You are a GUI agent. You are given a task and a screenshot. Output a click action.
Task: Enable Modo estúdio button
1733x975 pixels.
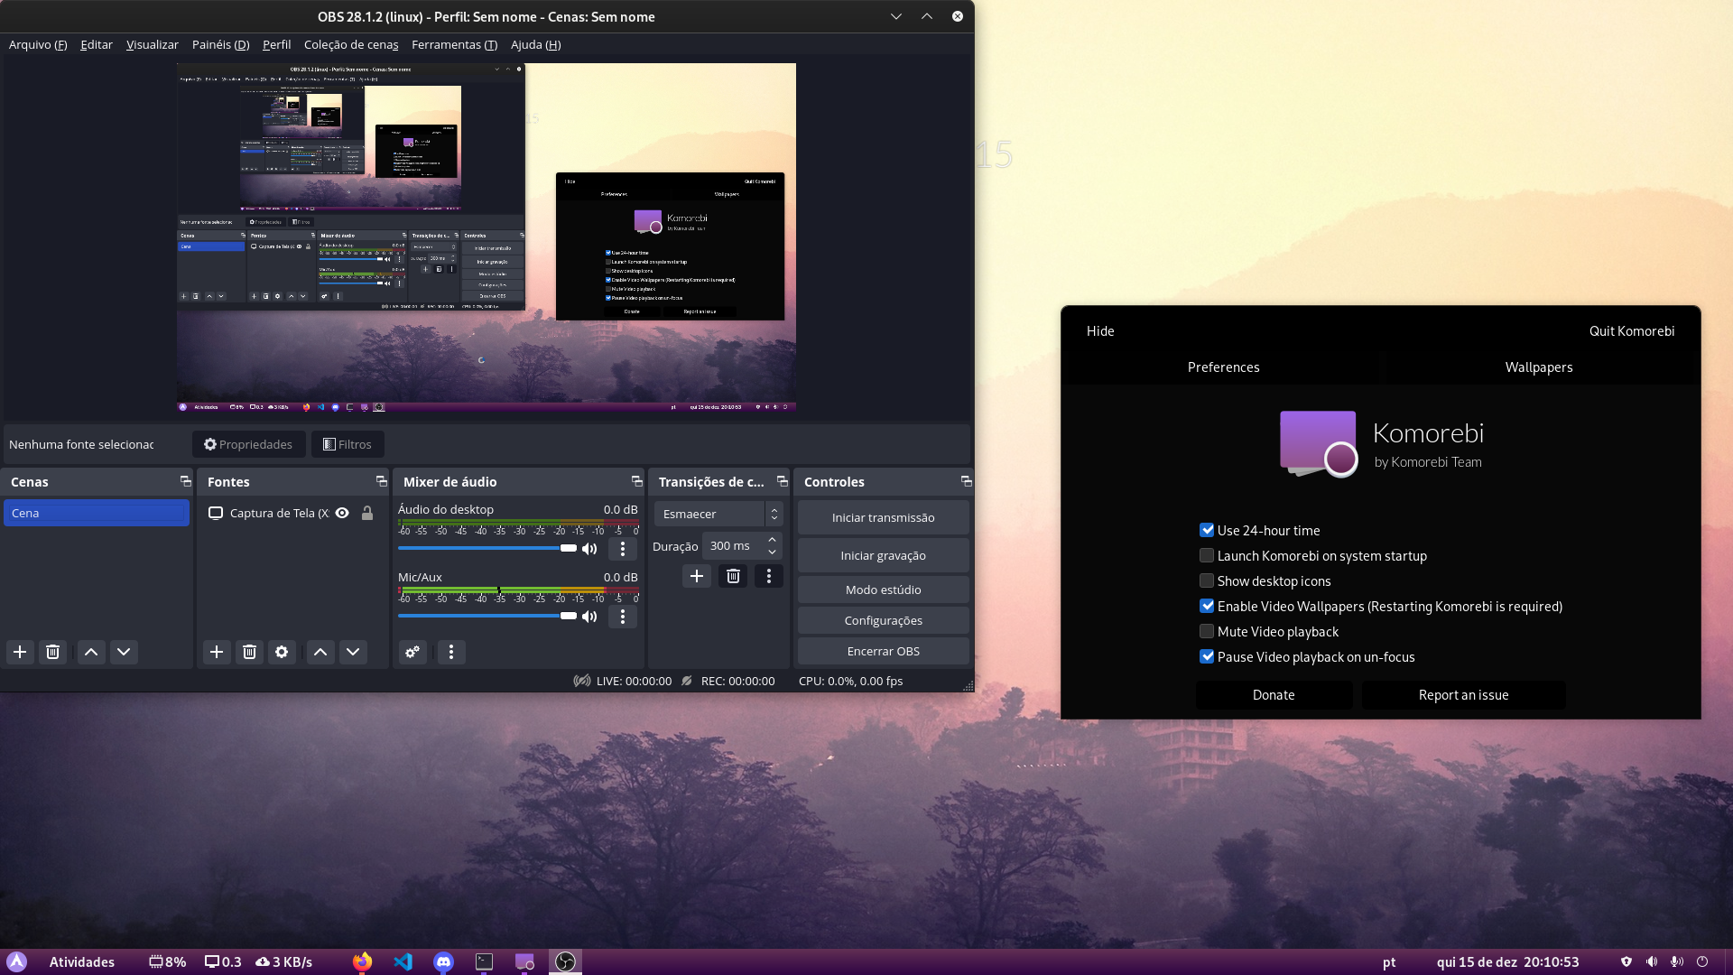coord(883,590)
